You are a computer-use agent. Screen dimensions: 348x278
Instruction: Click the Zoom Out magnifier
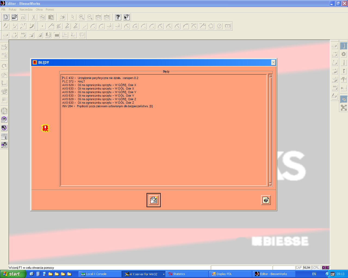pos(90,17)
